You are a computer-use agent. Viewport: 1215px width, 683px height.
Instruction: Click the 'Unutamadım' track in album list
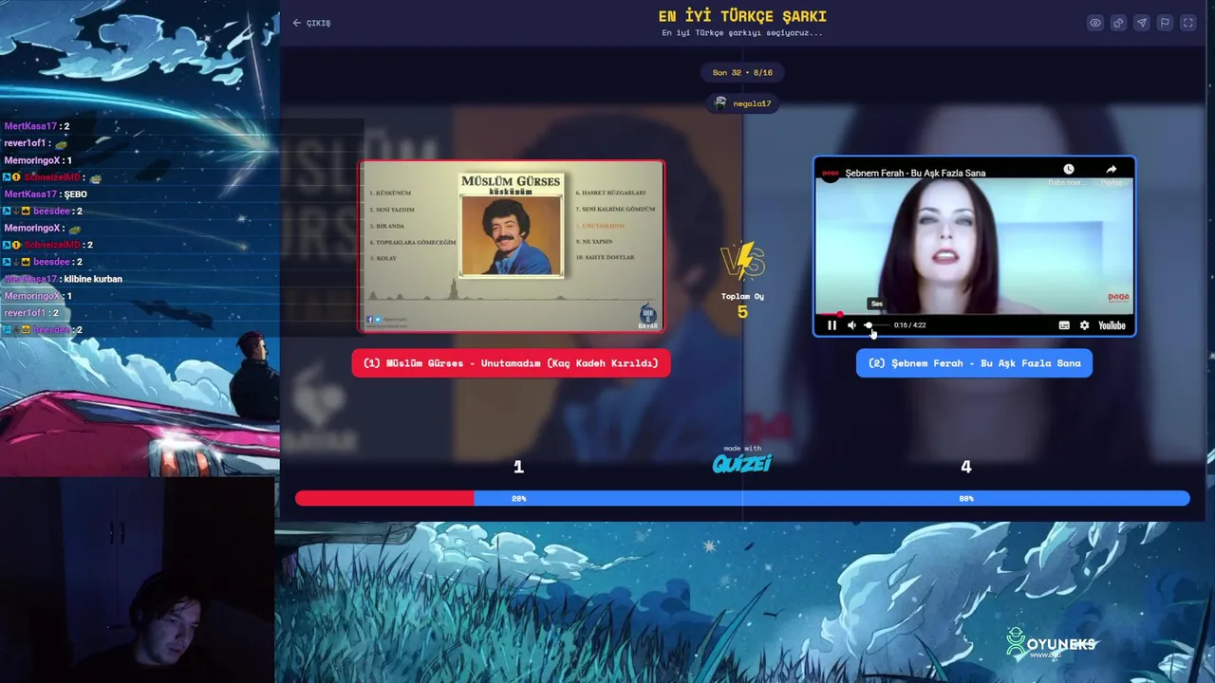click(x=604, y=226)
